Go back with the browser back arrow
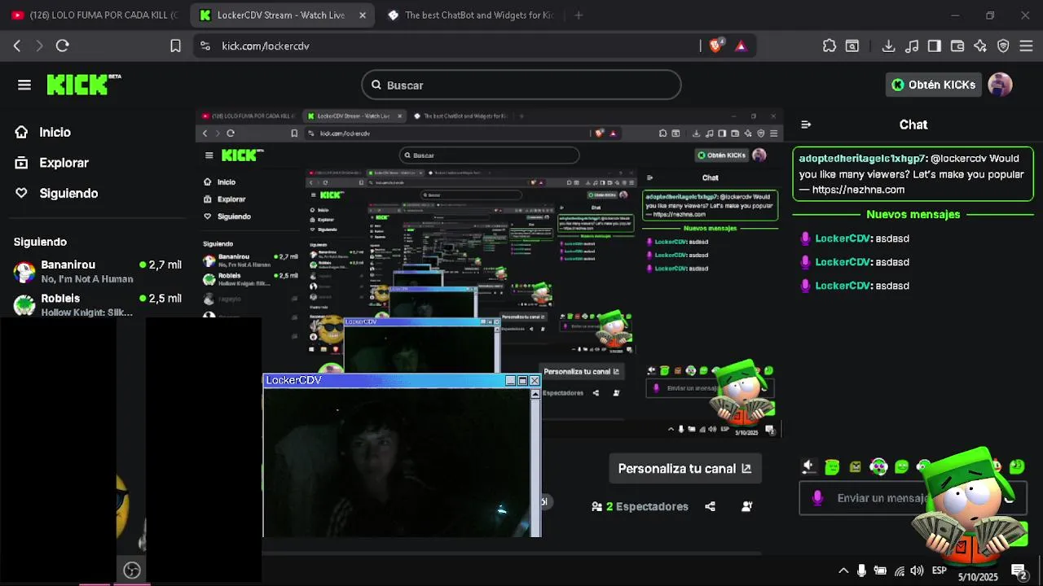Screen dimensions: 1043x586 tap(17, 46)
